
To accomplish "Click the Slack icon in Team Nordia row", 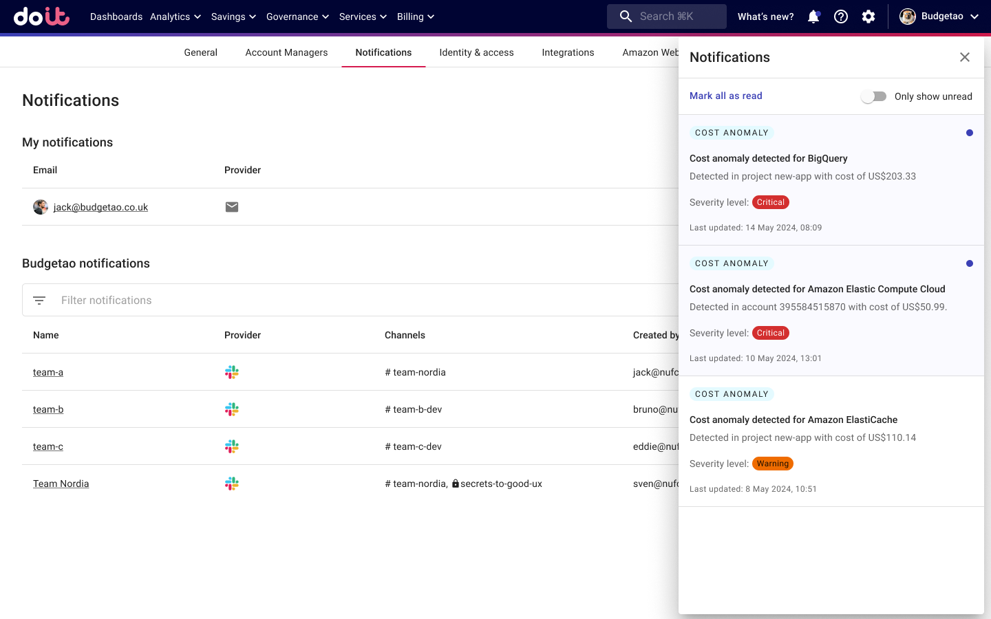I will (232, 484).
